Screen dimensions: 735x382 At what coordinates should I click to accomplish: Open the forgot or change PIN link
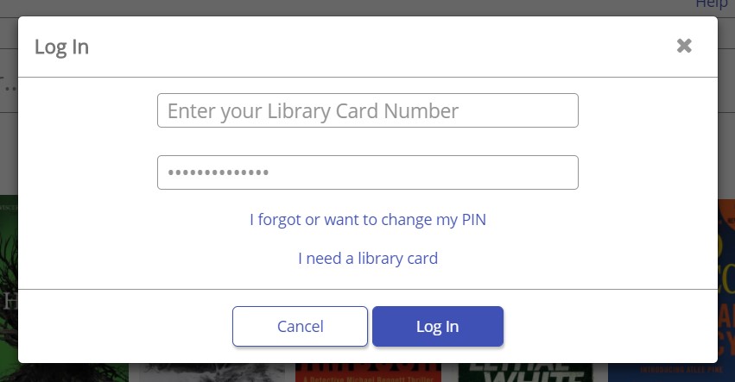click(368, 220)
